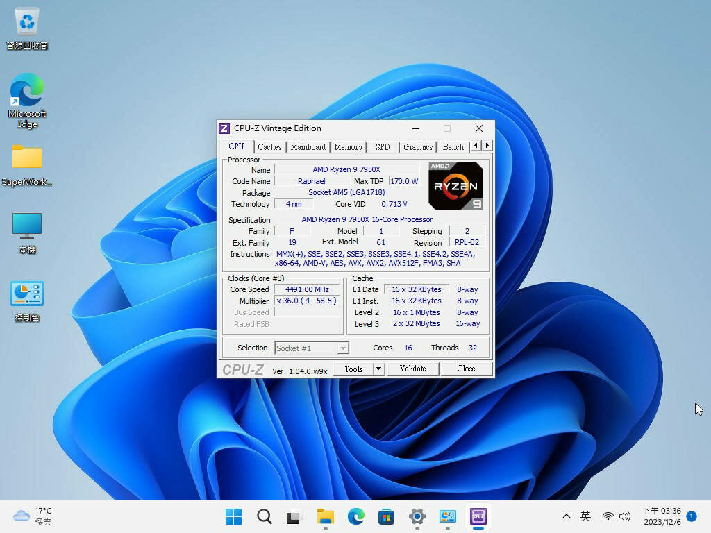This screenshot has width=711, height=533.
Task: Click the weather widget in the taskbar
Action: tap(31, 516)
